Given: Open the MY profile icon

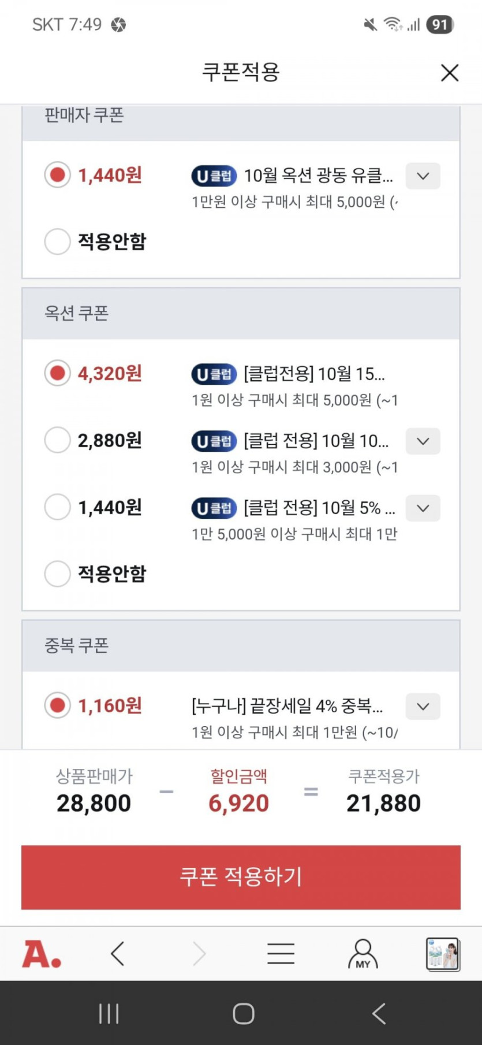Looking at the screenshot, I should (x=363, y=954).
